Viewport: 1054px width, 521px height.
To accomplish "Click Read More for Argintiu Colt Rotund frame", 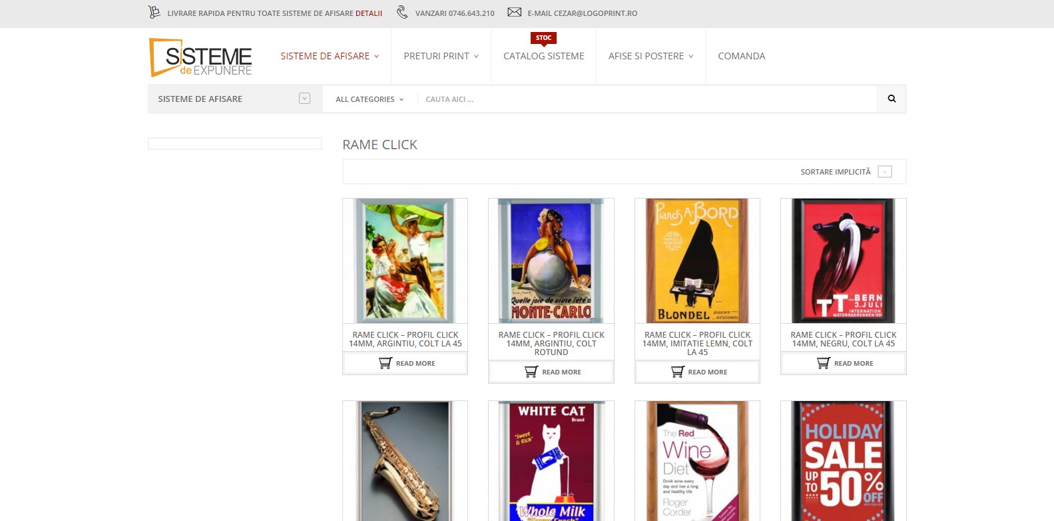I will pos(561,372).
